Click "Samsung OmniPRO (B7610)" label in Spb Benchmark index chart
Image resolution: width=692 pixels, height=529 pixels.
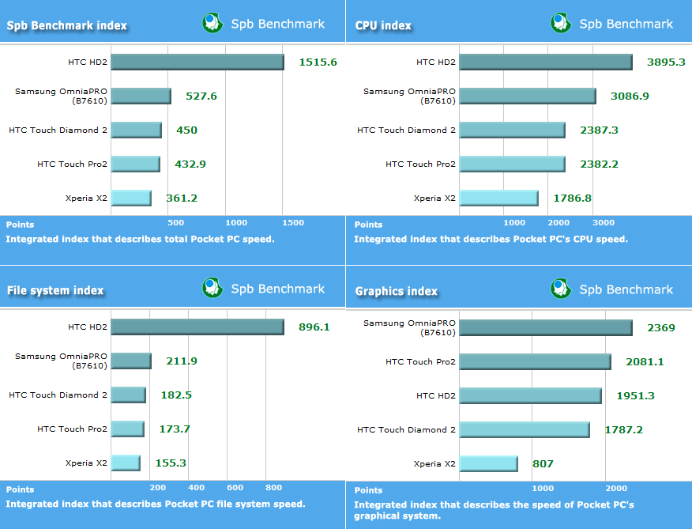[61, 96]
